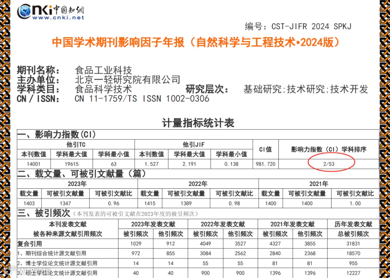Select the 2023 ratio value 0.96
The image size is (390, 278).
pyautogui.click(x=114, y=203)
